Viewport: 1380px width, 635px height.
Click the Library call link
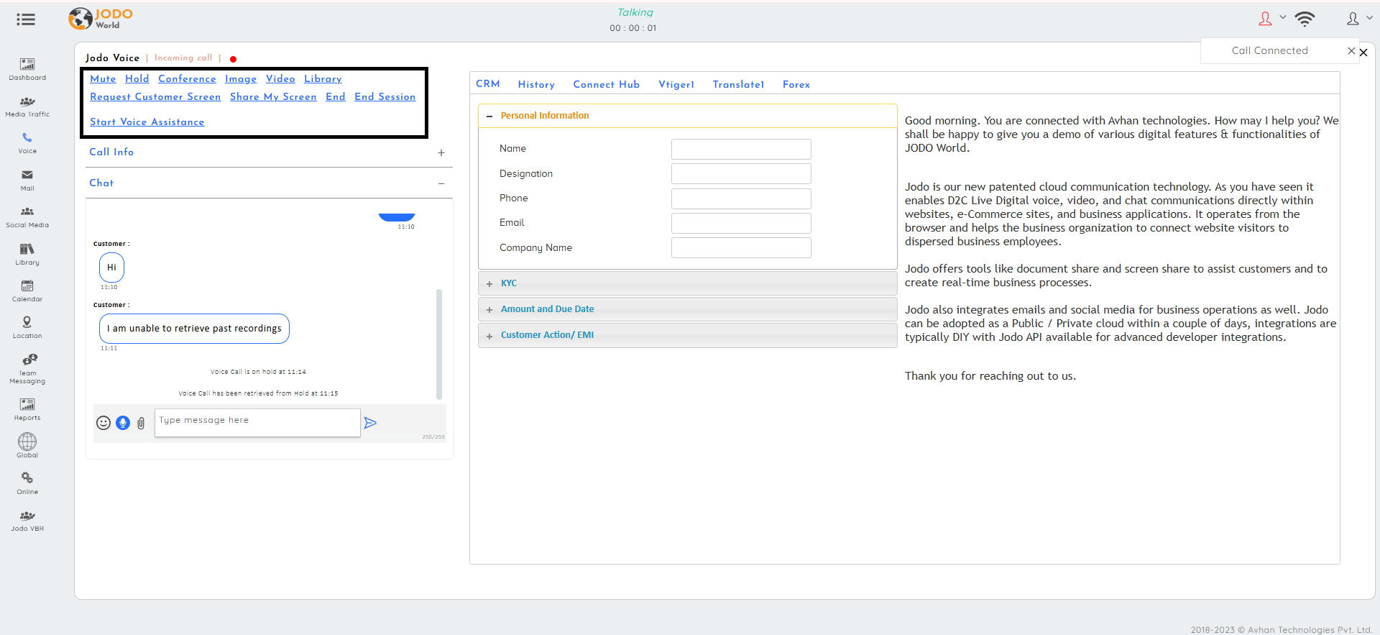point(323,79)
